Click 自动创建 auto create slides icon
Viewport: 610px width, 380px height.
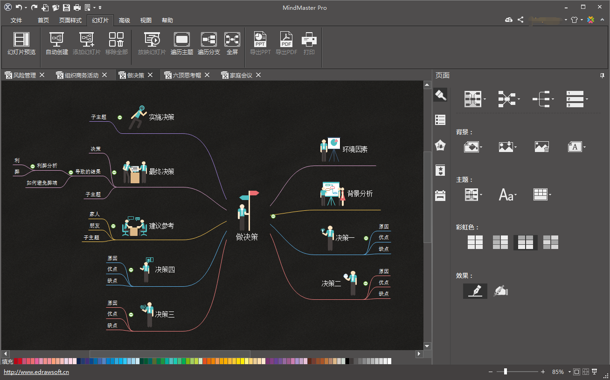coord(57,40)
